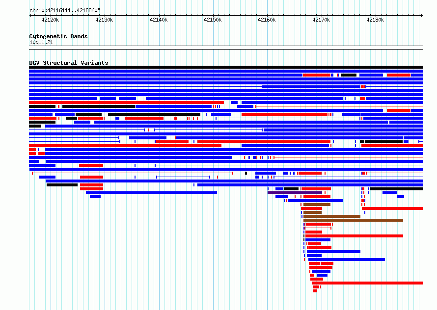
Task: Click the 42150k ruler tick label
Action: coord(213,20)
